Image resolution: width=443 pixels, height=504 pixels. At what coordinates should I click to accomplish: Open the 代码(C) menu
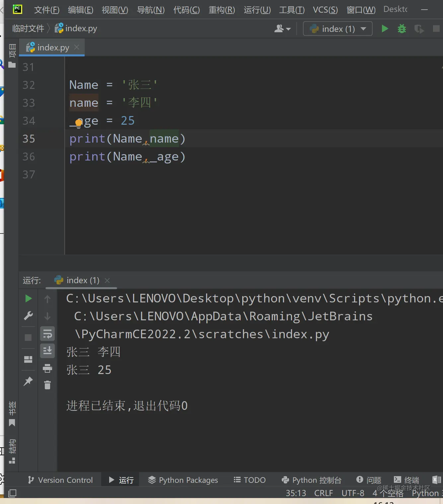186,10
